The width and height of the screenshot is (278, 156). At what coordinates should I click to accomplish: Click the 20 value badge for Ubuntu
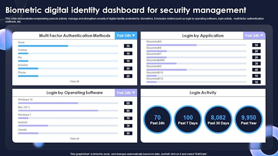tap(128, 133)
